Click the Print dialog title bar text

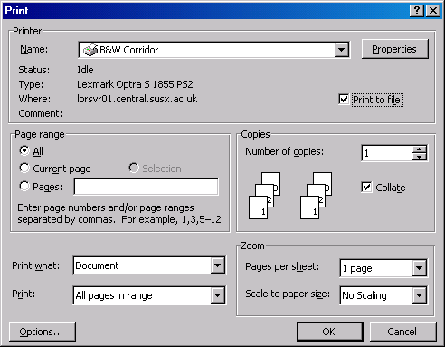pyautogui.click(x=16, y=11)
